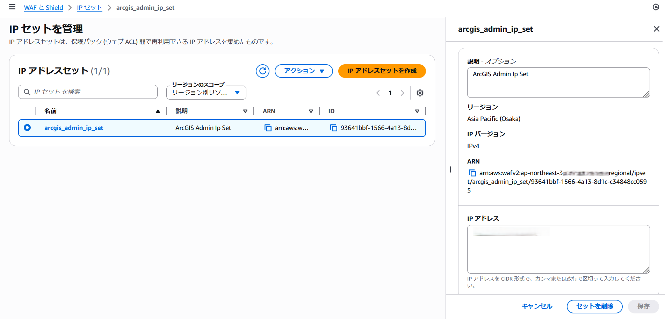Click the top-right console settings icon

pyautogui.click(x=656, y=7)
